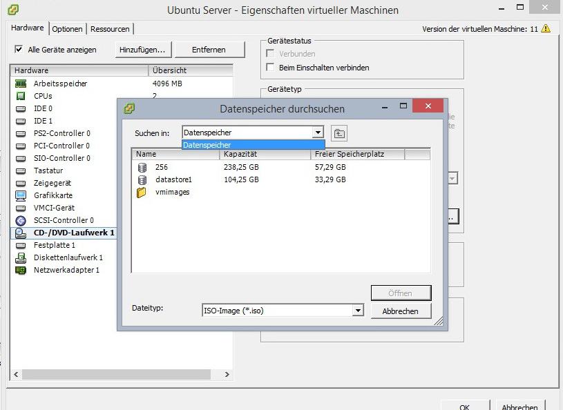Click the Festplatte 1 hard disk icon

(x=21, y=245)
